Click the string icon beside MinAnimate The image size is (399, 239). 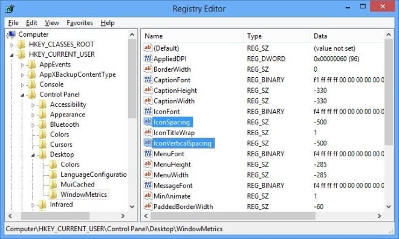tap(148, 196)
